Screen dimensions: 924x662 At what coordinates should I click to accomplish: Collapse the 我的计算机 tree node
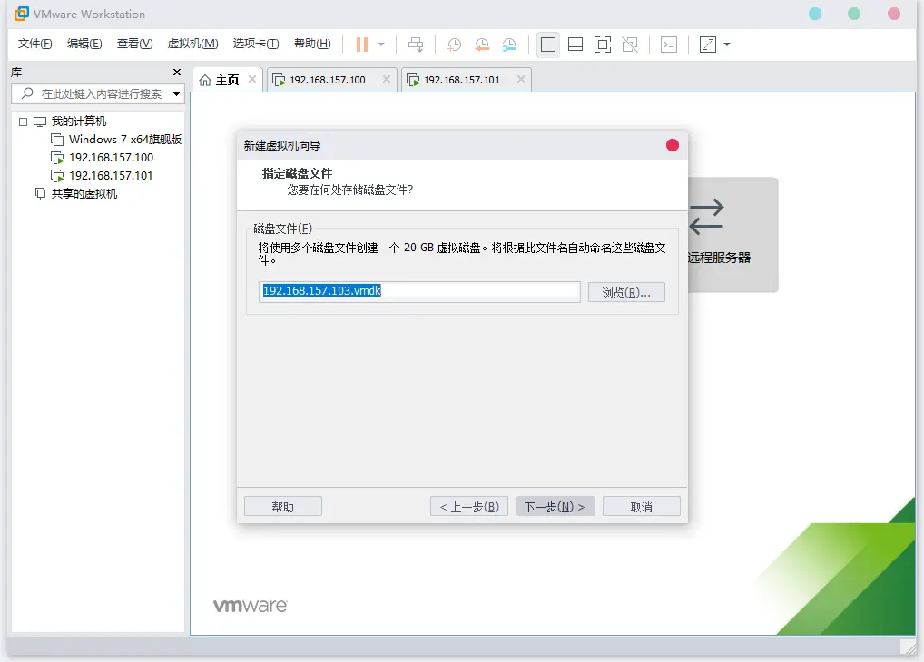(23, 122)
